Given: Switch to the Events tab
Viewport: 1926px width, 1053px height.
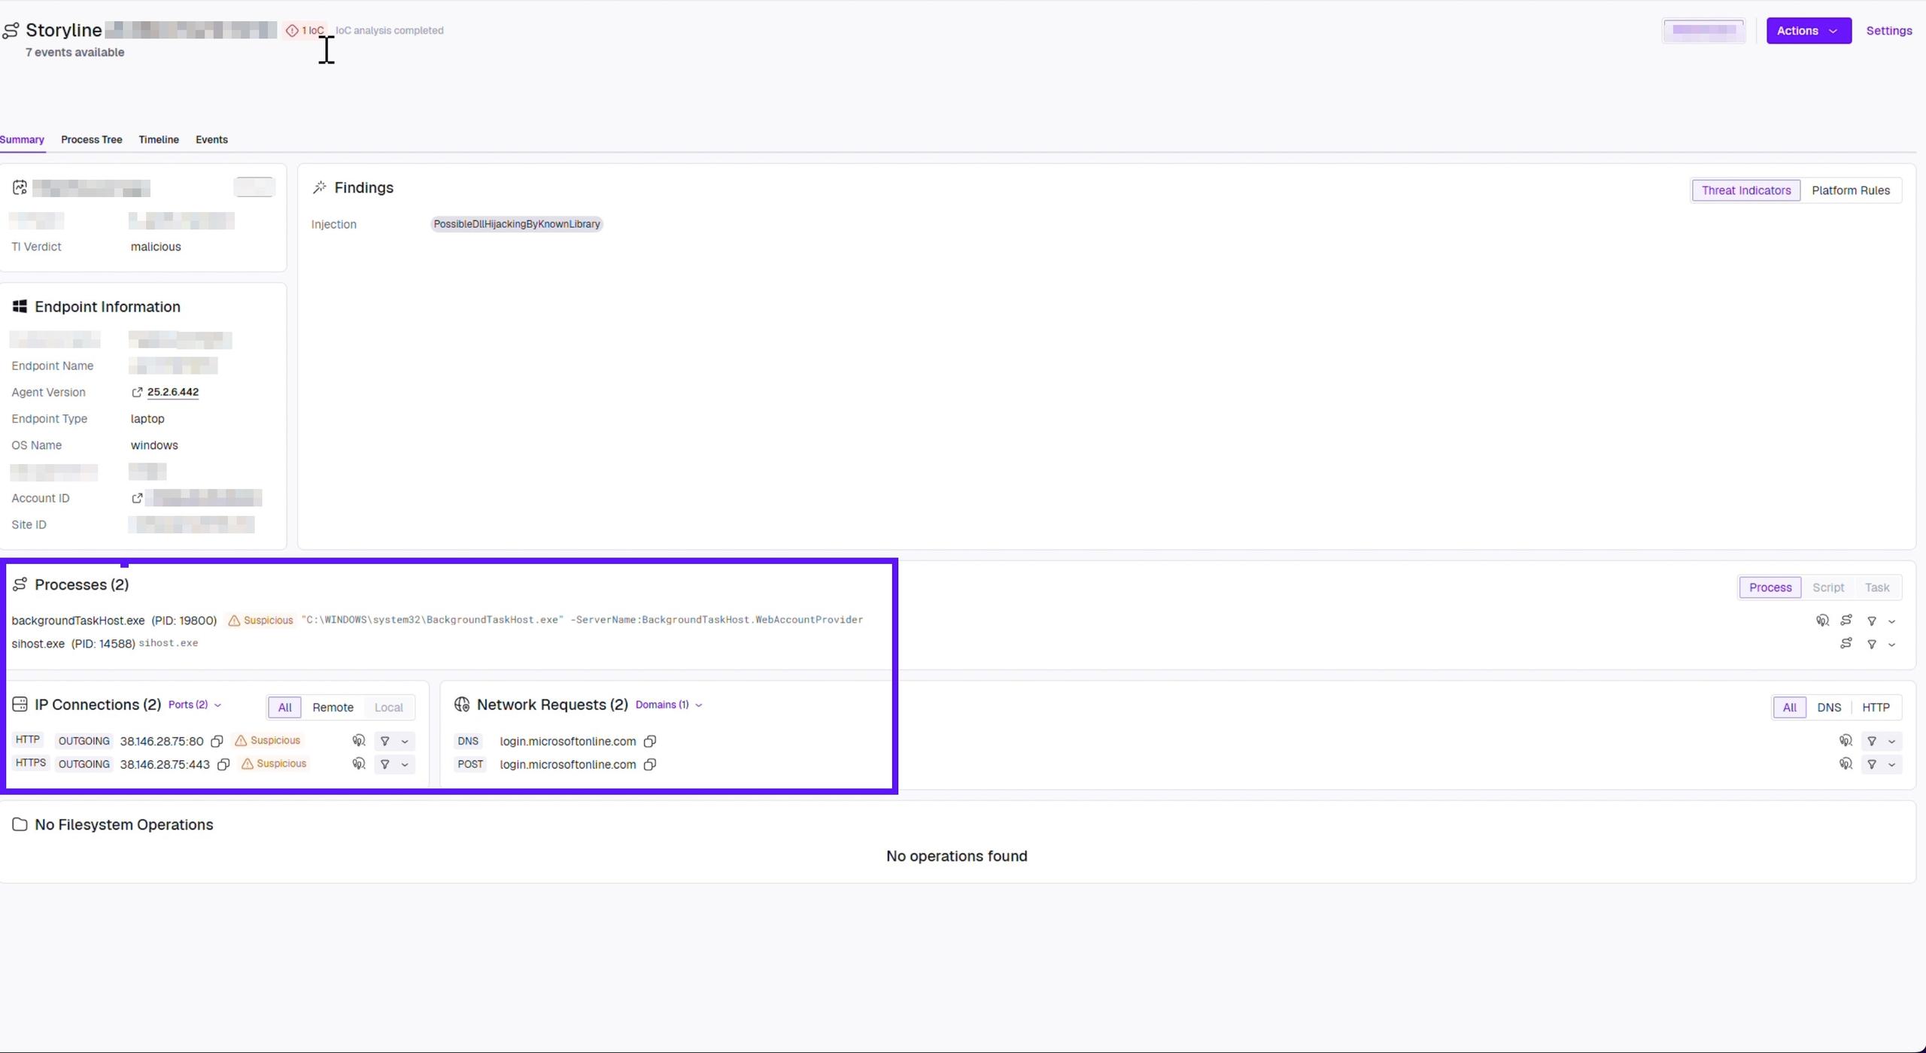Looking at the screenshot, I should [x=211, y=140].
